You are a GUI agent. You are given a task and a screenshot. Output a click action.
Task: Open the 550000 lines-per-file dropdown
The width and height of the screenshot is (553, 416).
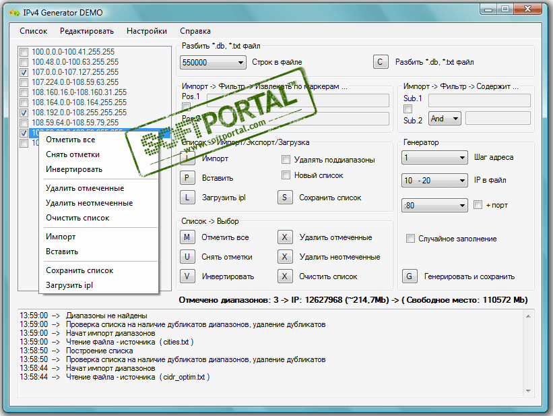click(213, 63)
